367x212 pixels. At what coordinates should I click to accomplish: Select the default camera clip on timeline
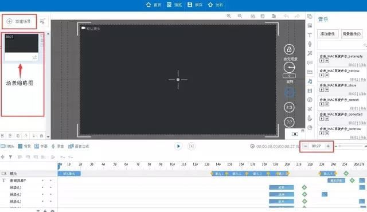tap(69, 174)
